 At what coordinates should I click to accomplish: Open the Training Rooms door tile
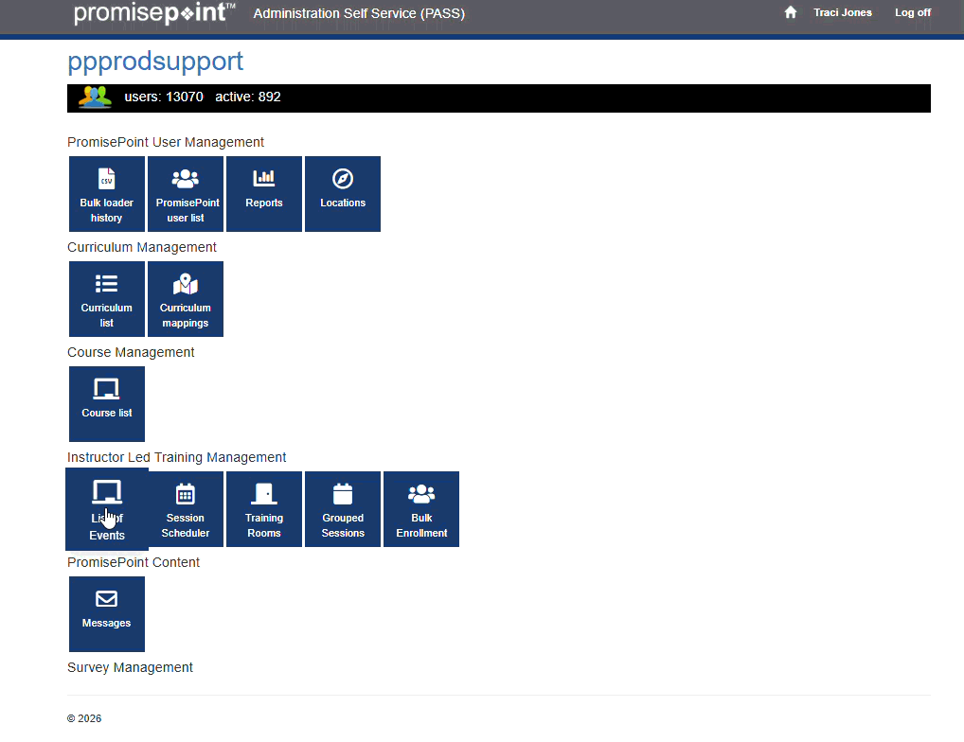(264, 509)
